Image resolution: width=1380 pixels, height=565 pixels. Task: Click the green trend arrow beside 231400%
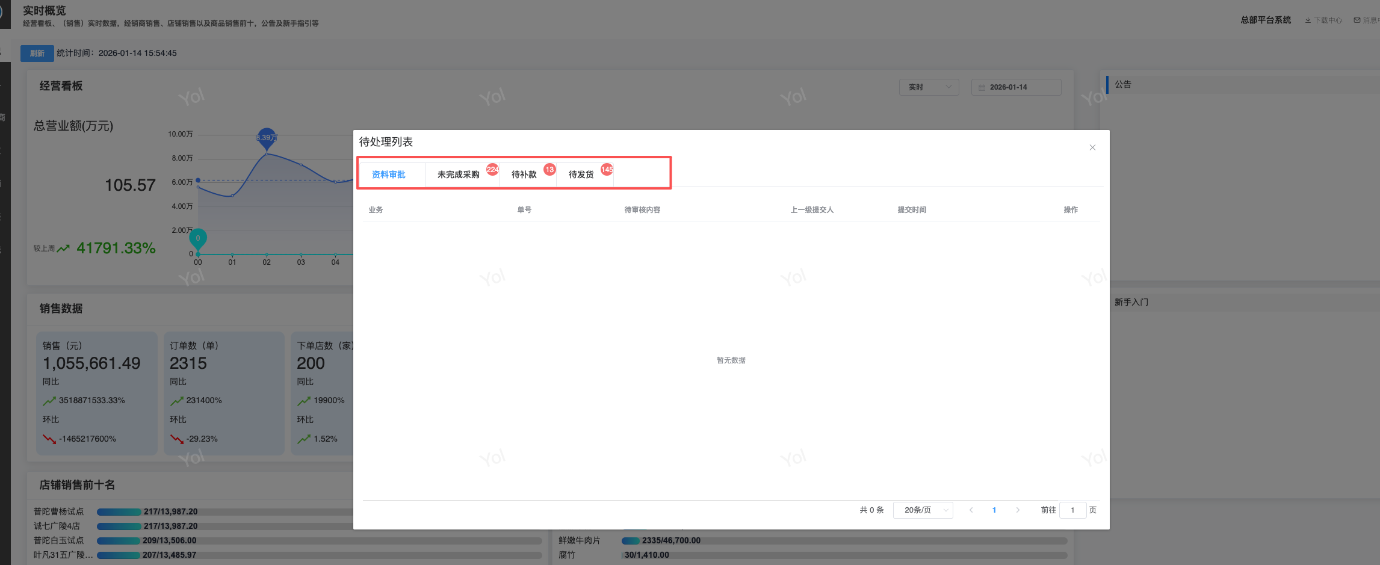click(x=176, y=401)
